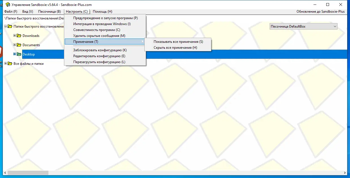Viewport: 350px width, 178px height.
Task: Close the Настроить (C) menu
Action: click(x=77, y=12)
